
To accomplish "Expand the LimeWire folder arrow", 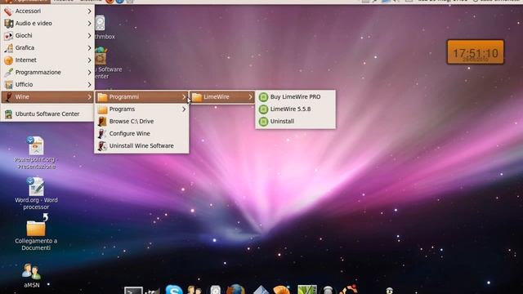I will 251,97.
